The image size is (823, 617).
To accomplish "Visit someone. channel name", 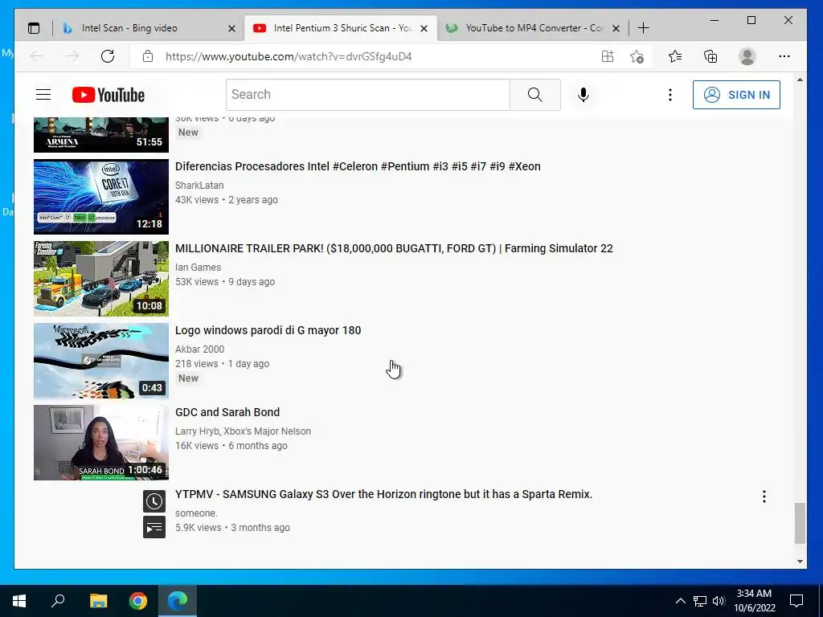I will 196,513.
